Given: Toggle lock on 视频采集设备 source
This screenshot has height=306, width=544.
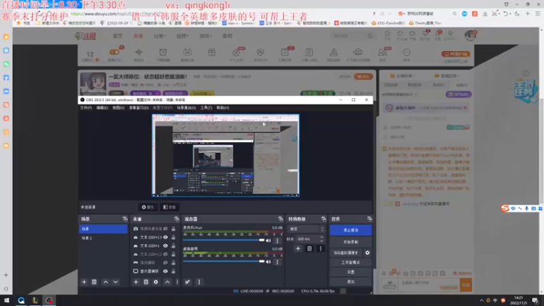Looking at the screenshot, I should [173, 229].
